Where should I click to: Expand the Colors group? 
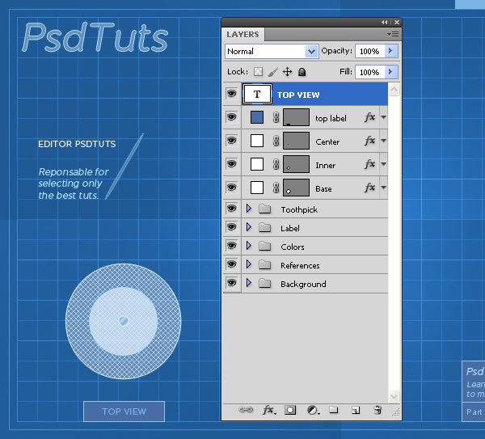click(249, 246)
